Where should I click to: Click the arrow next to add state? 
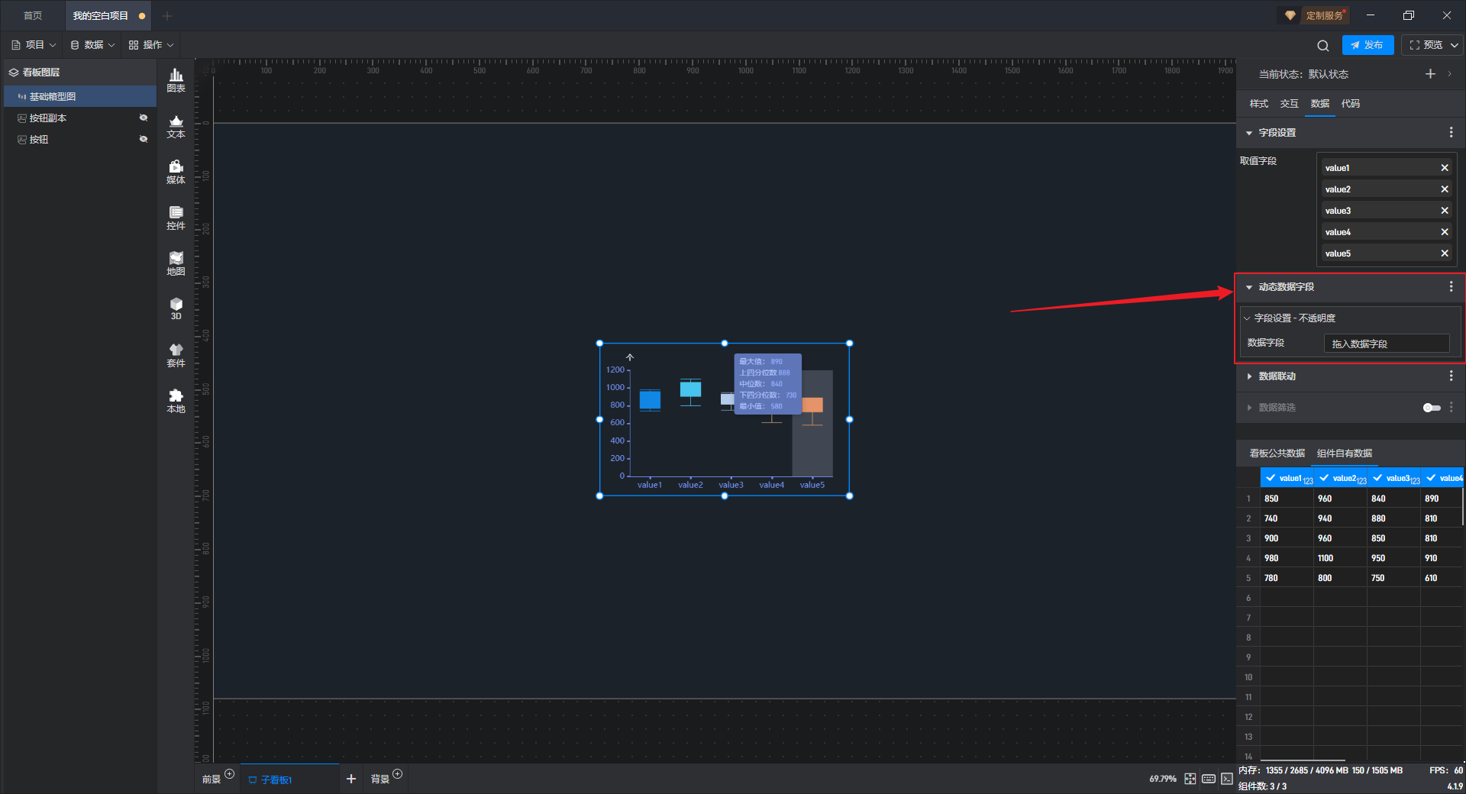pyautogui.click(x=1450, y=74)
